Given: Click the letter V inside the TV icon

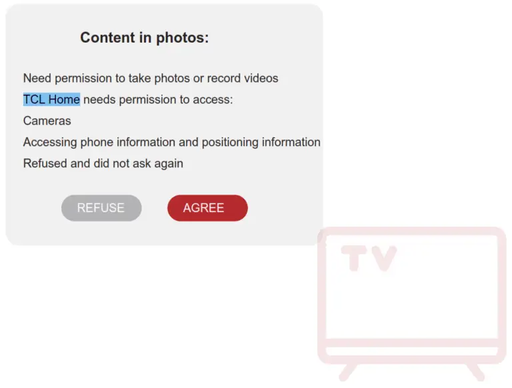Looking at the screenshot, I should coord(383,259).
